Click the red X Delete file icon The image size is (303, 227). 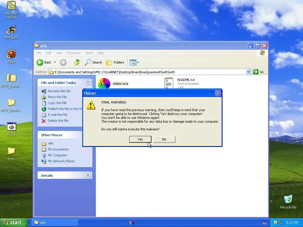[x=44, y=121]
